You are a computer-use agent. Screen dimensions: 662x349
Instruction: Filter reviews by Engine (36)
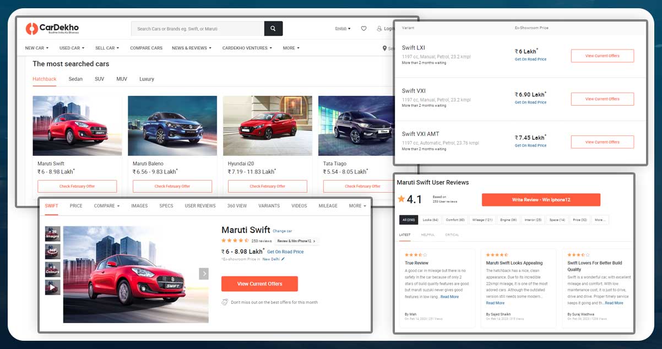pos(508,220)
